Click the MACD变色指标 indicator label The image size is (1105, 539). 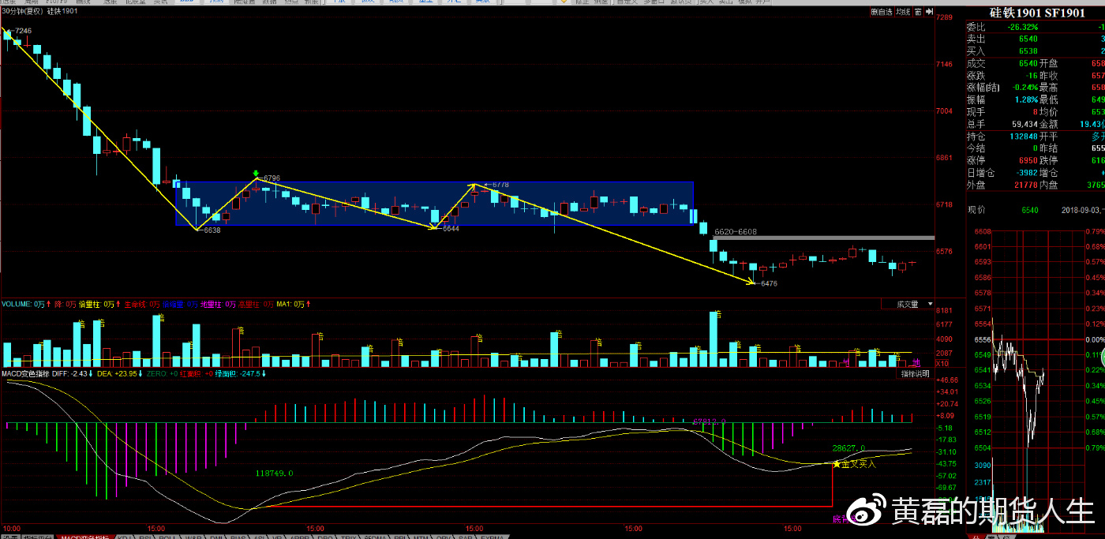25,373
